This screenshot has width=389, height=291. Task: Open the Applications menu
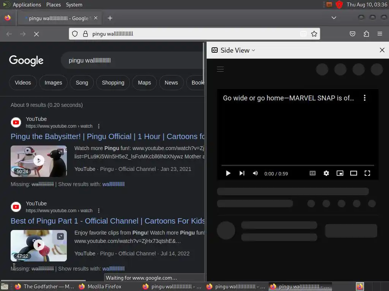click(x=27, y=5)
